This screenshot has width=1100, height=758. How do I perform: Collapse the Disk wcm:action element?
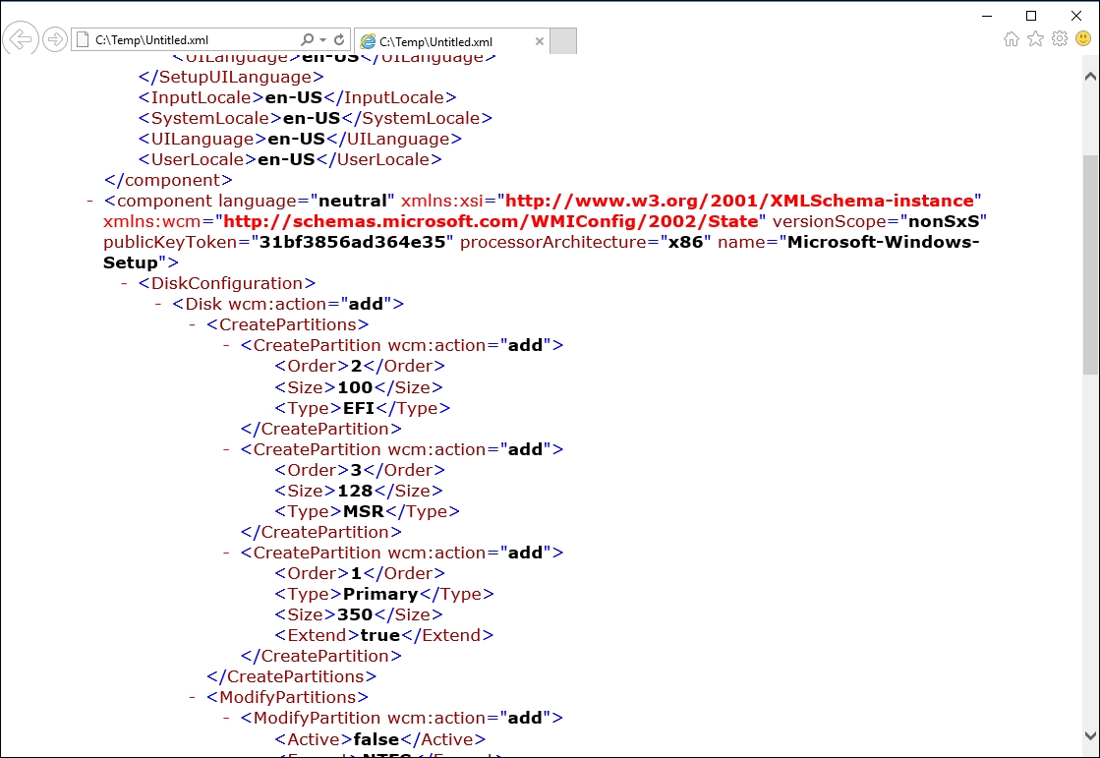tap(159, 305)
